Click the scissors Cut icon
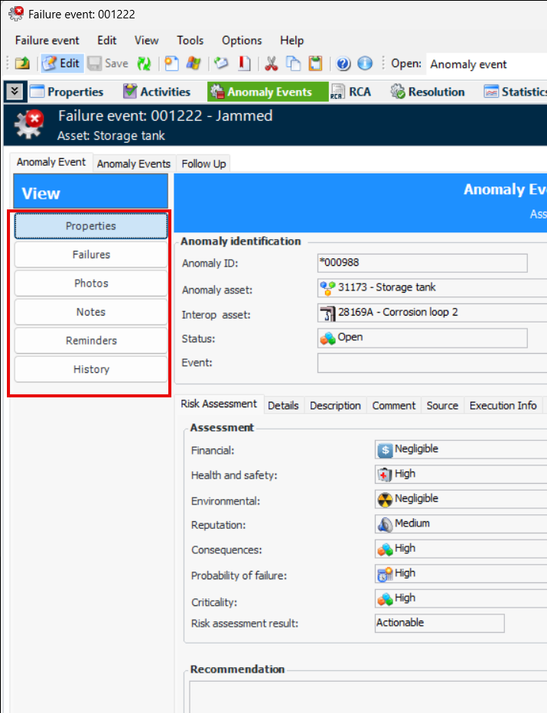The image size is (547, 713). pos(272,63)
